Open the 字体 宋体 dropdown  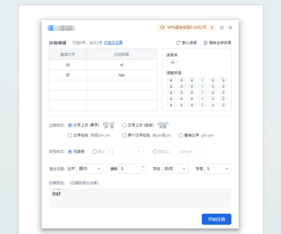point(175,169)
